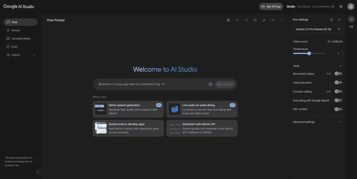Click the Explore and co-develop apps title
357x179 pixels.
click(x=127, y=124)
